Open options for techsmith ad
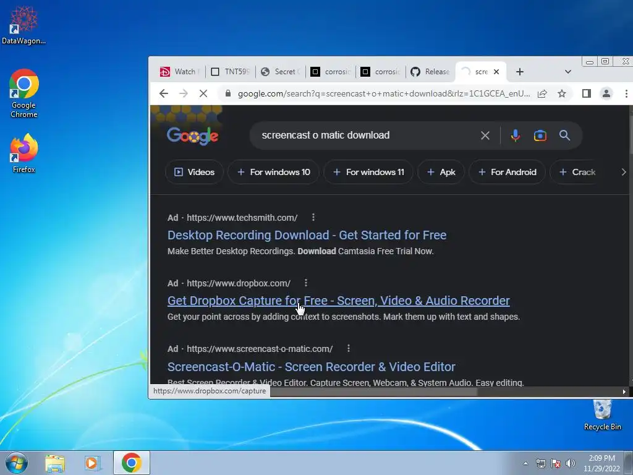The height and width of the screenshot is (475, 633). tap(313, 217)
